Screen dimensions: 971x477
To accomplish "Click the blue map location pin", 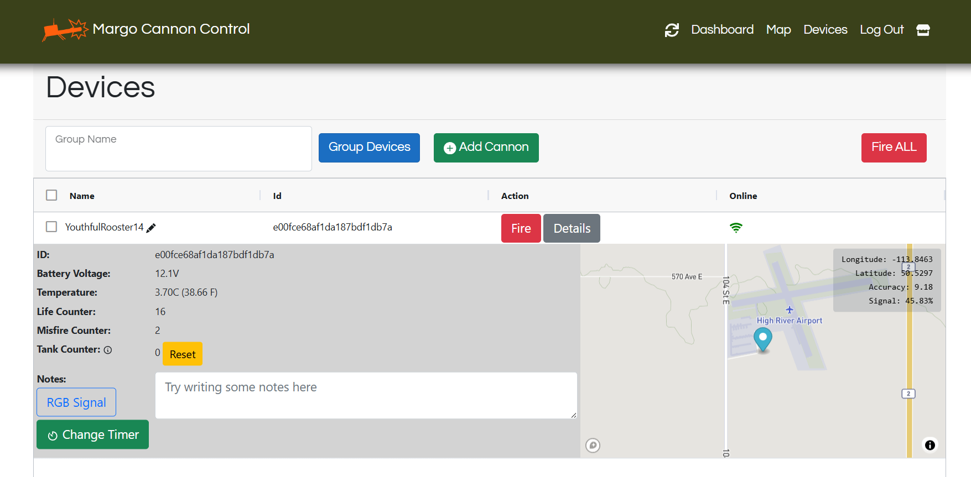I will tap(763, 338).
